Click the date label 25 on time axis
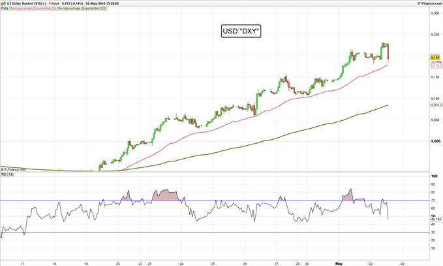Screen dimensions: 443x266 coord(213,264)
